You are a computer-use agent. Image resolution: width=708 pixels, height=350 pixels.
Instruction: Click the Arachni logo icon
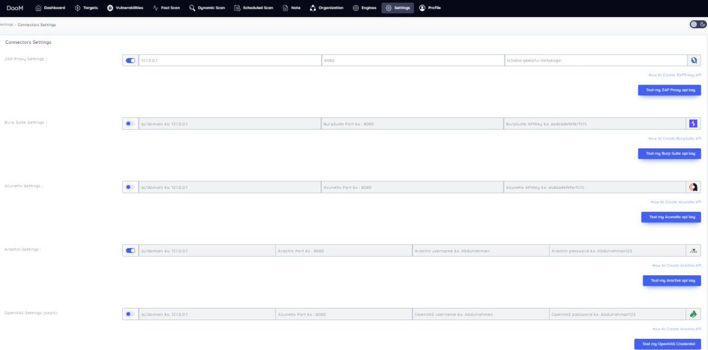click(x=694, y=250)
